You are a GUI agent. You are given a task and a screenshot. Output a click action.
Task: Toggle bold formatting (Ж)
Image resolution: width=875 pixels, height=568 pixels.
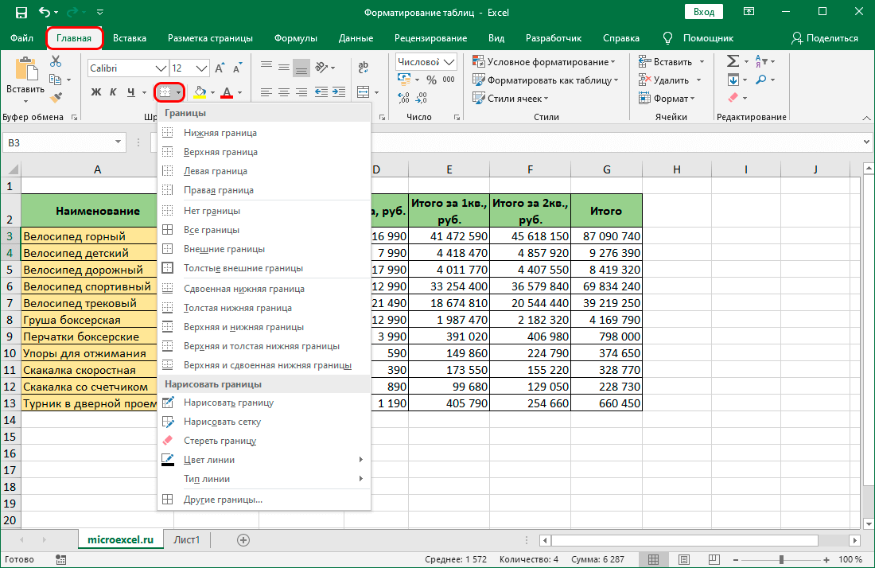coord(96,92)
